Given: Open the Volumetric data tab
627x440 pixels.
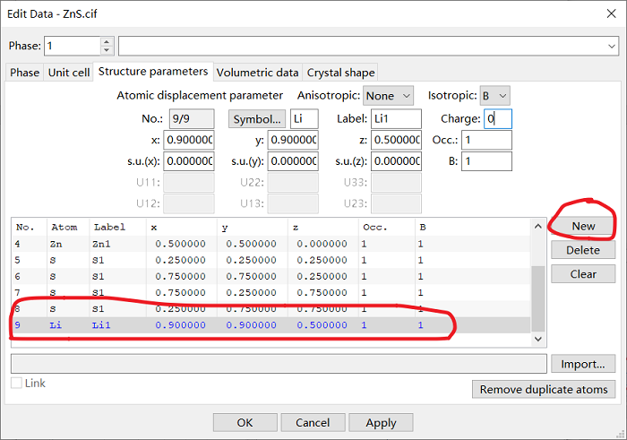Looking at the screenshot, I should pyautogui.click(x=257, y=73).
